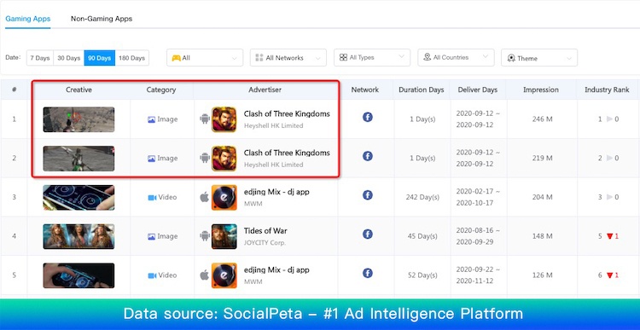640x330 pixels.
Task: Open edjing Mix - dj app link, row 5
Action: (x=276, y=269)
